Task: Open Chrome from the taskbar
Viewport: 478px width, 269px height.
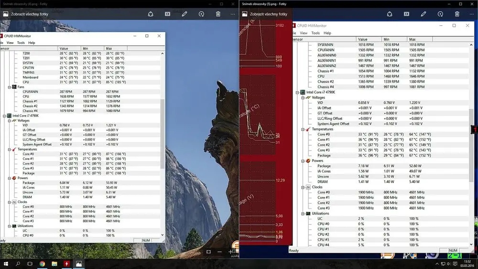Action: (x=42, y=264)
